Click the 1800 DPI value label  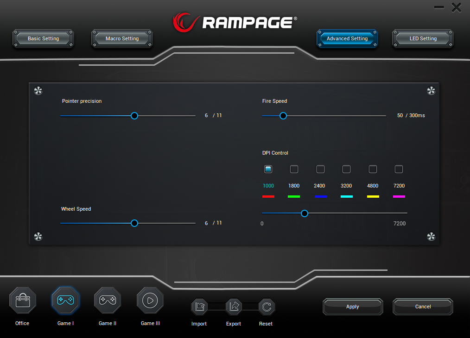coord(294,186)
